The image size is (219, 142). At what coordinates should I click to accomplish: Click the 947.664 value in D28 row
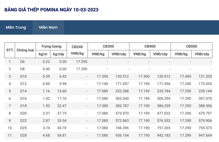[205, 135]
